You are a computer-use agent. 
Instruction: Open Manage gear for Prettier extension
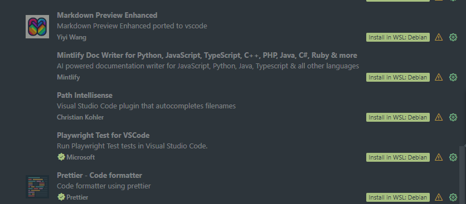tap(453, 197)
